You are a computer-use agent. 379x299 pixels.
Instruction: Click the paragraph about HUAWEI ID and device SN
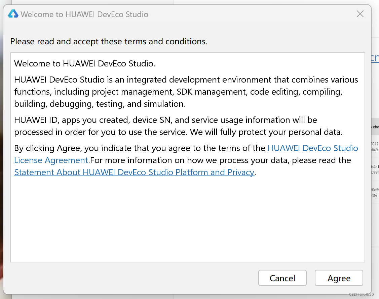click(x=178, y=126)
